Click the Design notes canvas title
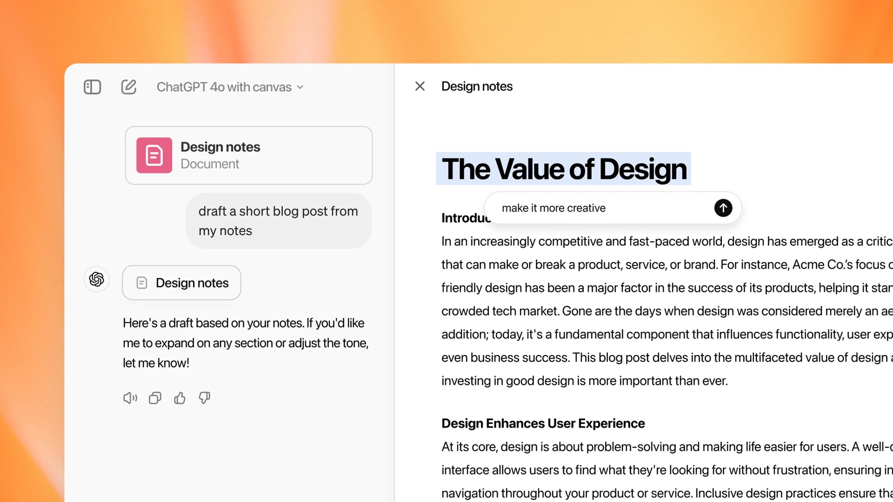 point(477,86)
